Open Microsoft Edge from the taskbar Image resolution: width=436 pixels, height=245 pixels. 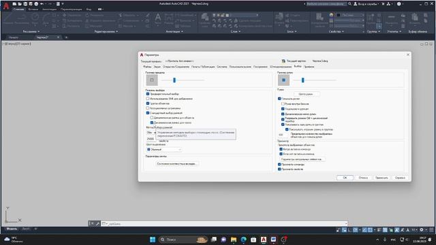coord(244,240)
